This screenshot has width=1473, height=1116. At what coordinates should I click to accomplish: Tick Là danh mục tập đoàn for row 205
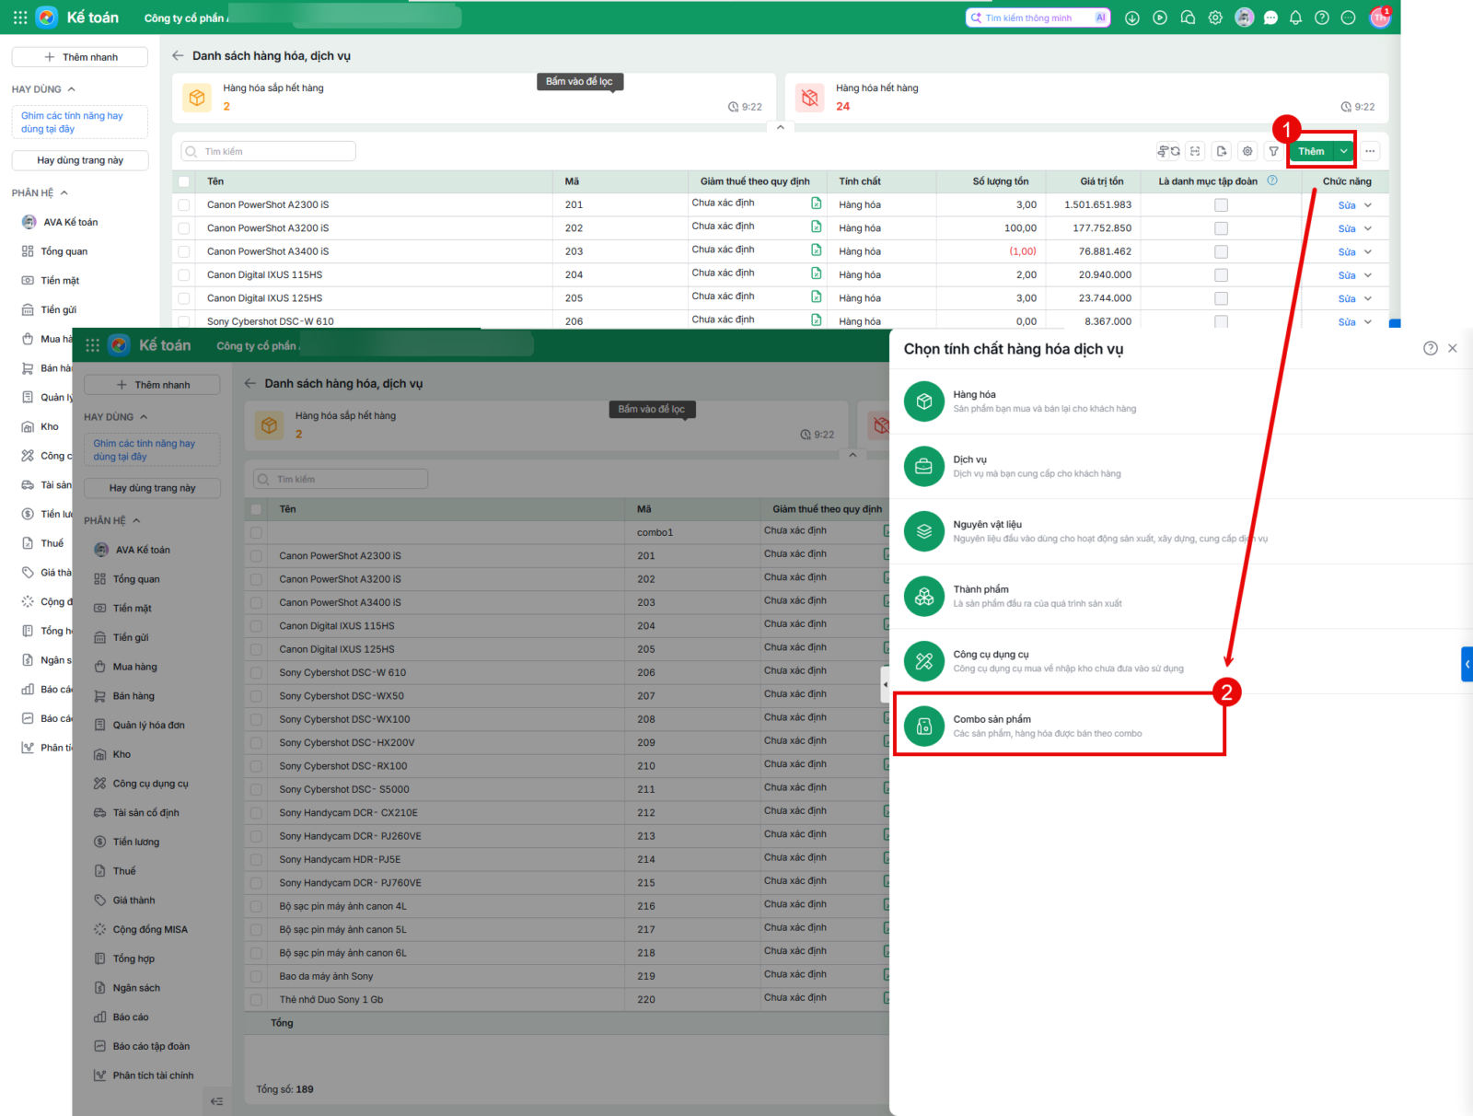[x=1221, y=298]
